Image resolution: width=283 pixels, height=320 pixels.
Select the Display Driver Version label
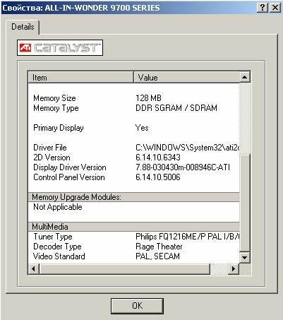click(x=70, y=167)
